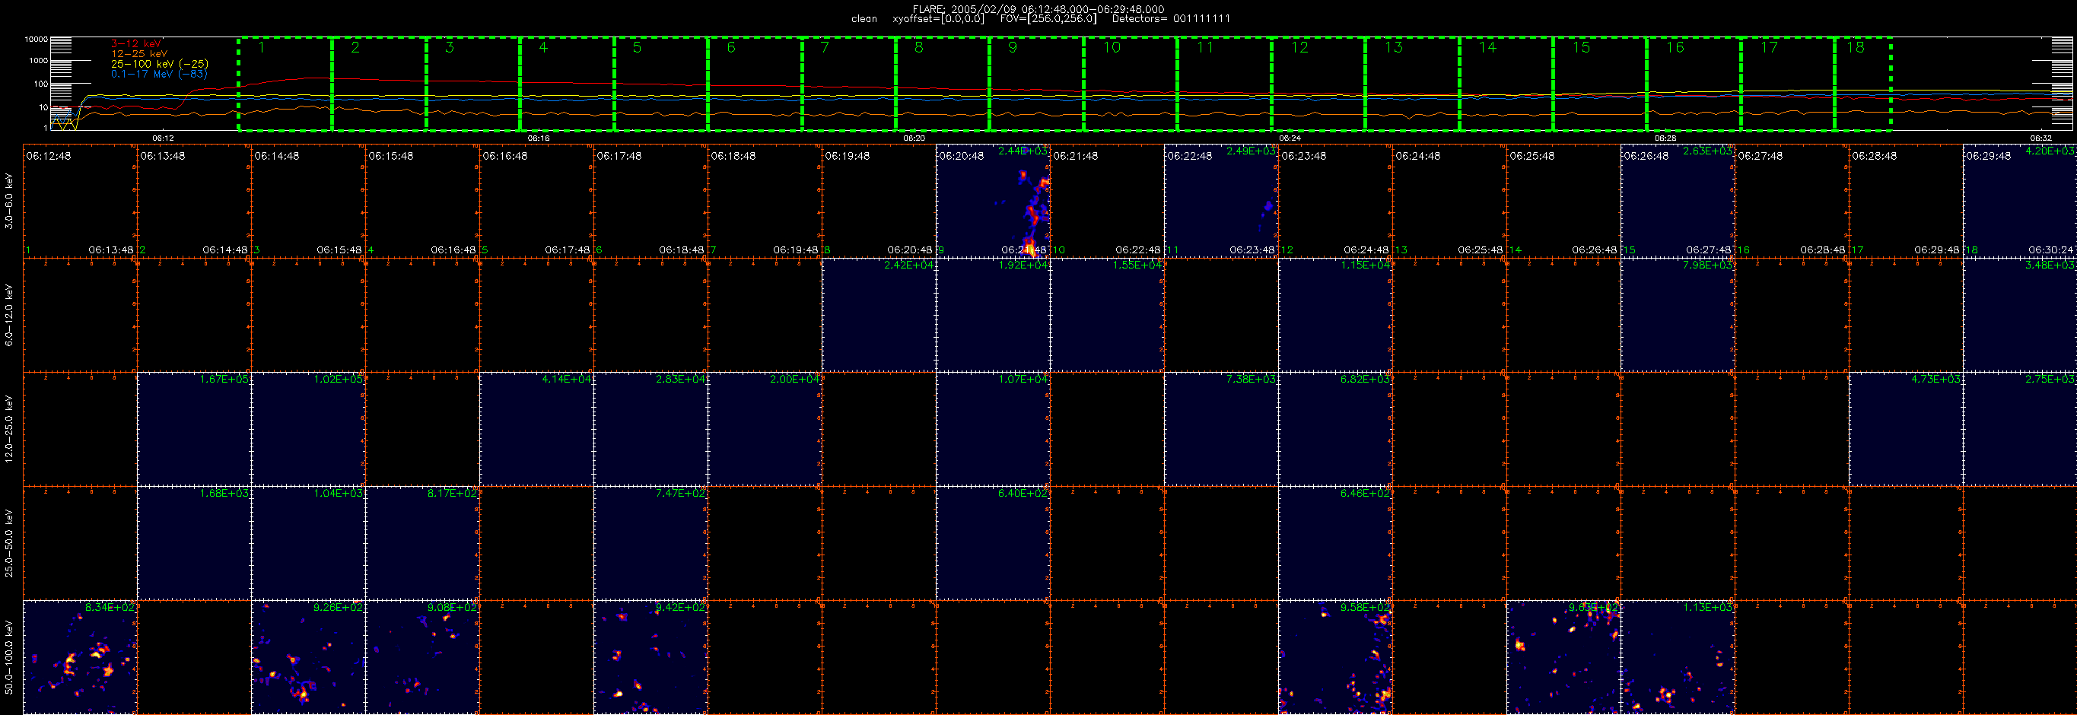Open the 50-100 keV image labeled 8.34E+02

81,657
